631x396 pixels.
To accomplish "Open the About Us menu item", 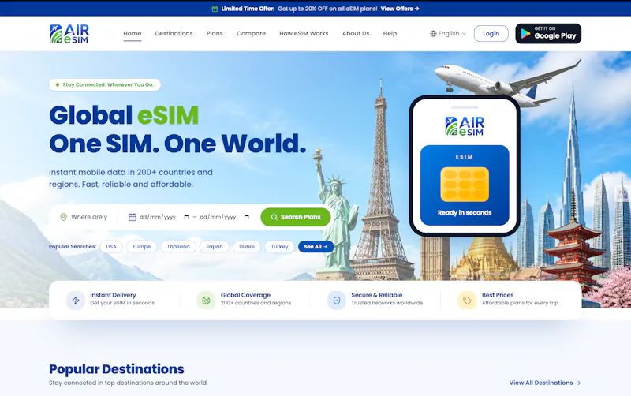I will click(356, 33).
